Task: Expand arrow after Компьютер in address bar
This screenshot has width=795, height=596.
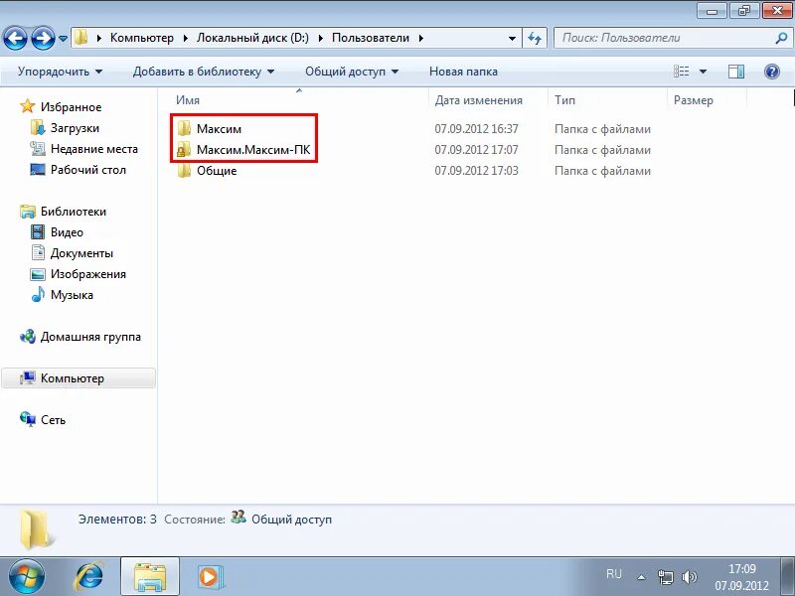Action: (x=186, y=38)
